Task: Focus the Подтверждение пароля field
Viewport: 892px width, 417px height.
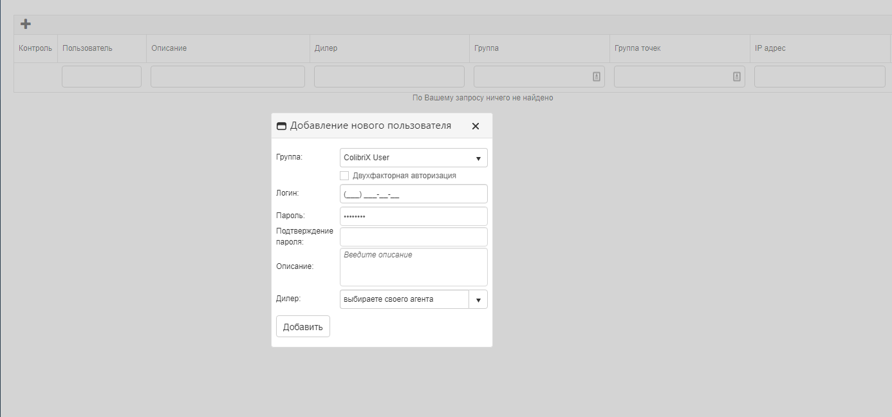Action: coord(414,237)
